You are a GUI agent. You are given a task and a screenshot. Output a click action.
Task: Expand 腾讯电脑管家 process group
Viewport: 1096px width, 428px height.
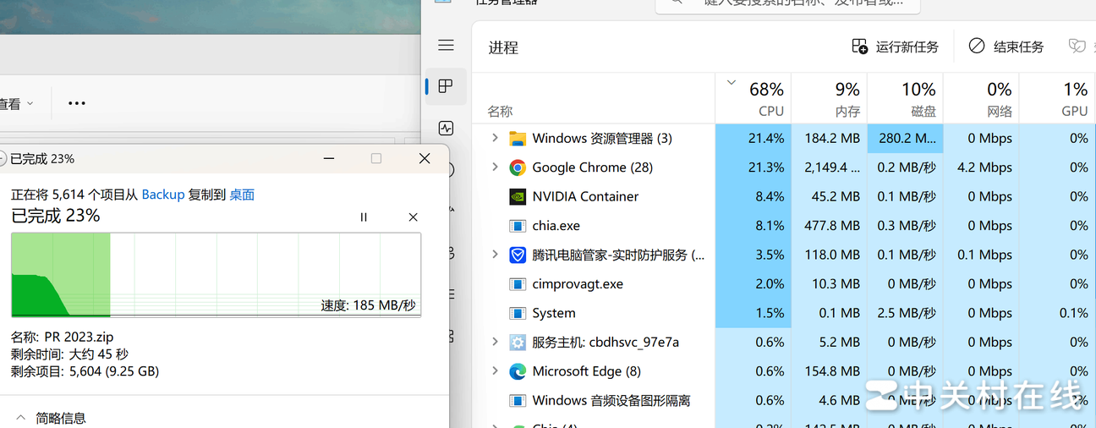pos(495,255)
